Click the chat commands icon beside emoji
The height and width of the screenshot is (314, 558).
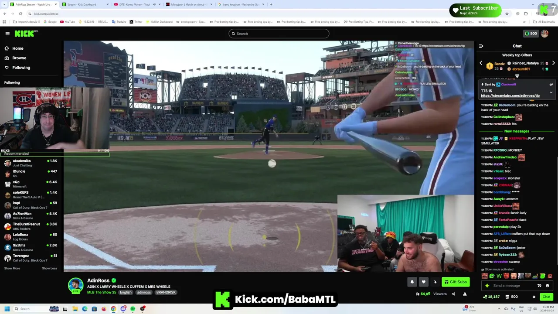click(x=539, y=286)
